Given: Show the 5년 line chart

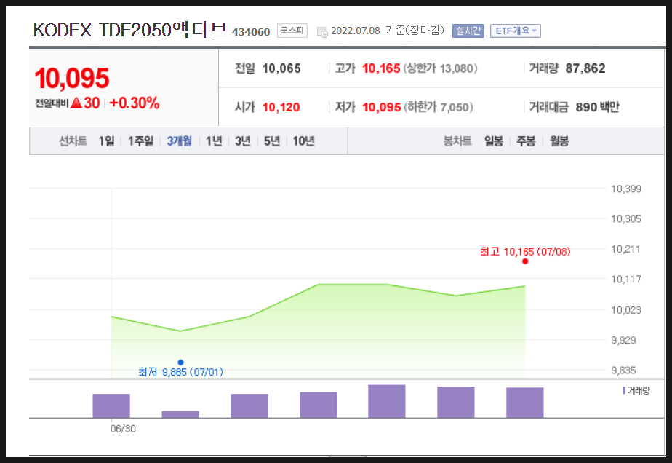Looking at the screenshot, I should click(272, 141).
